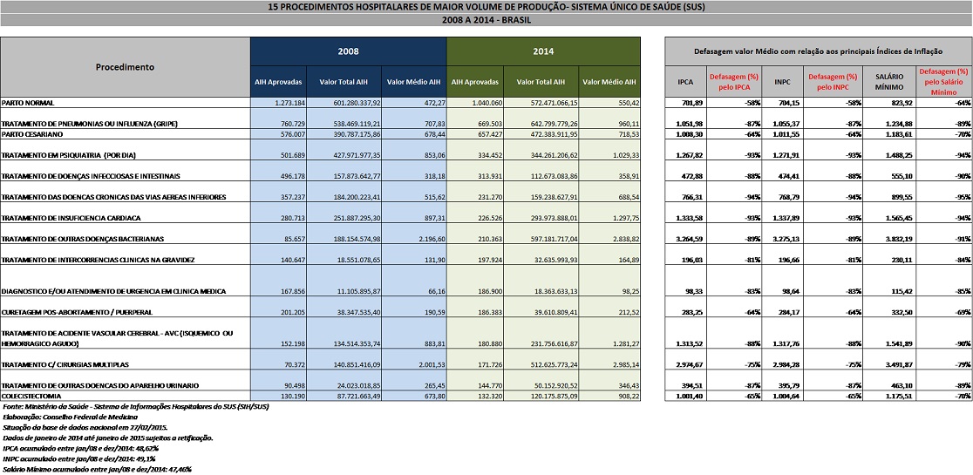This screenshot has width=973, height=475.
Task: Select the Procedimento header cell
Action: pos(125,67)
